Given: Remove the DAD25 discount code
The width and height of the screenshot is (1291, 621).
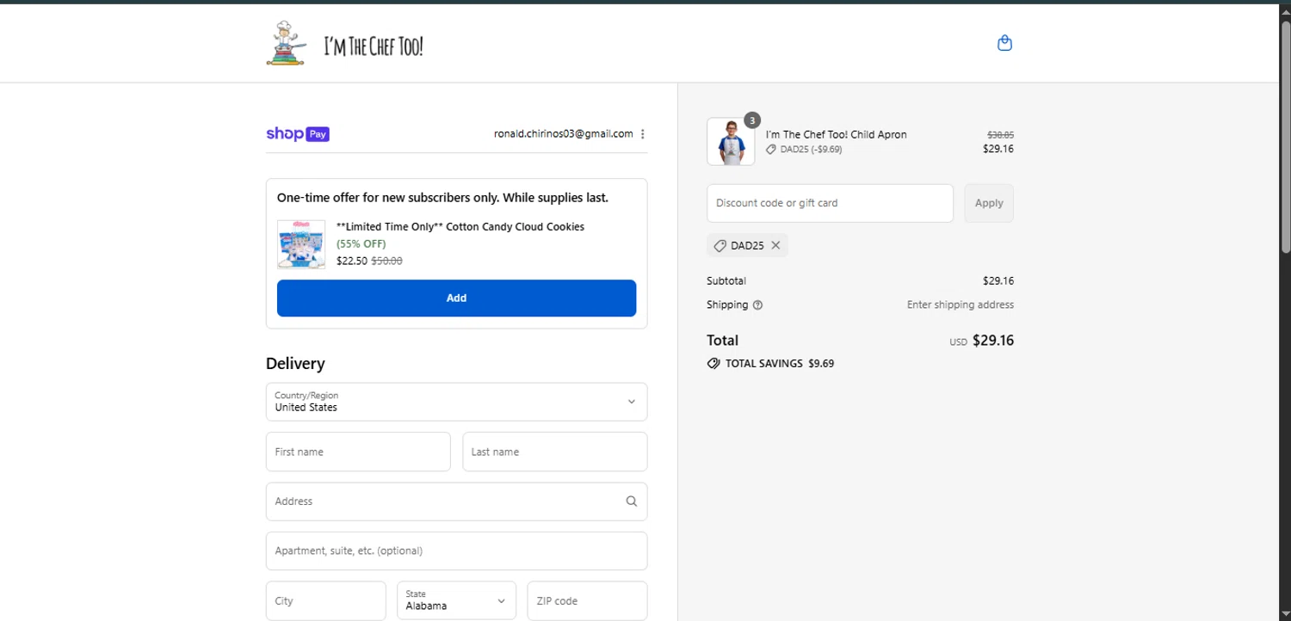Looking at the screenshot, I should tap(775, 245).
